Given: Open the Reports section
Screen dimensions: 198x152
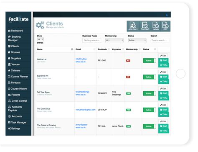Looking at the screenshot, I should tap(14, 95).
